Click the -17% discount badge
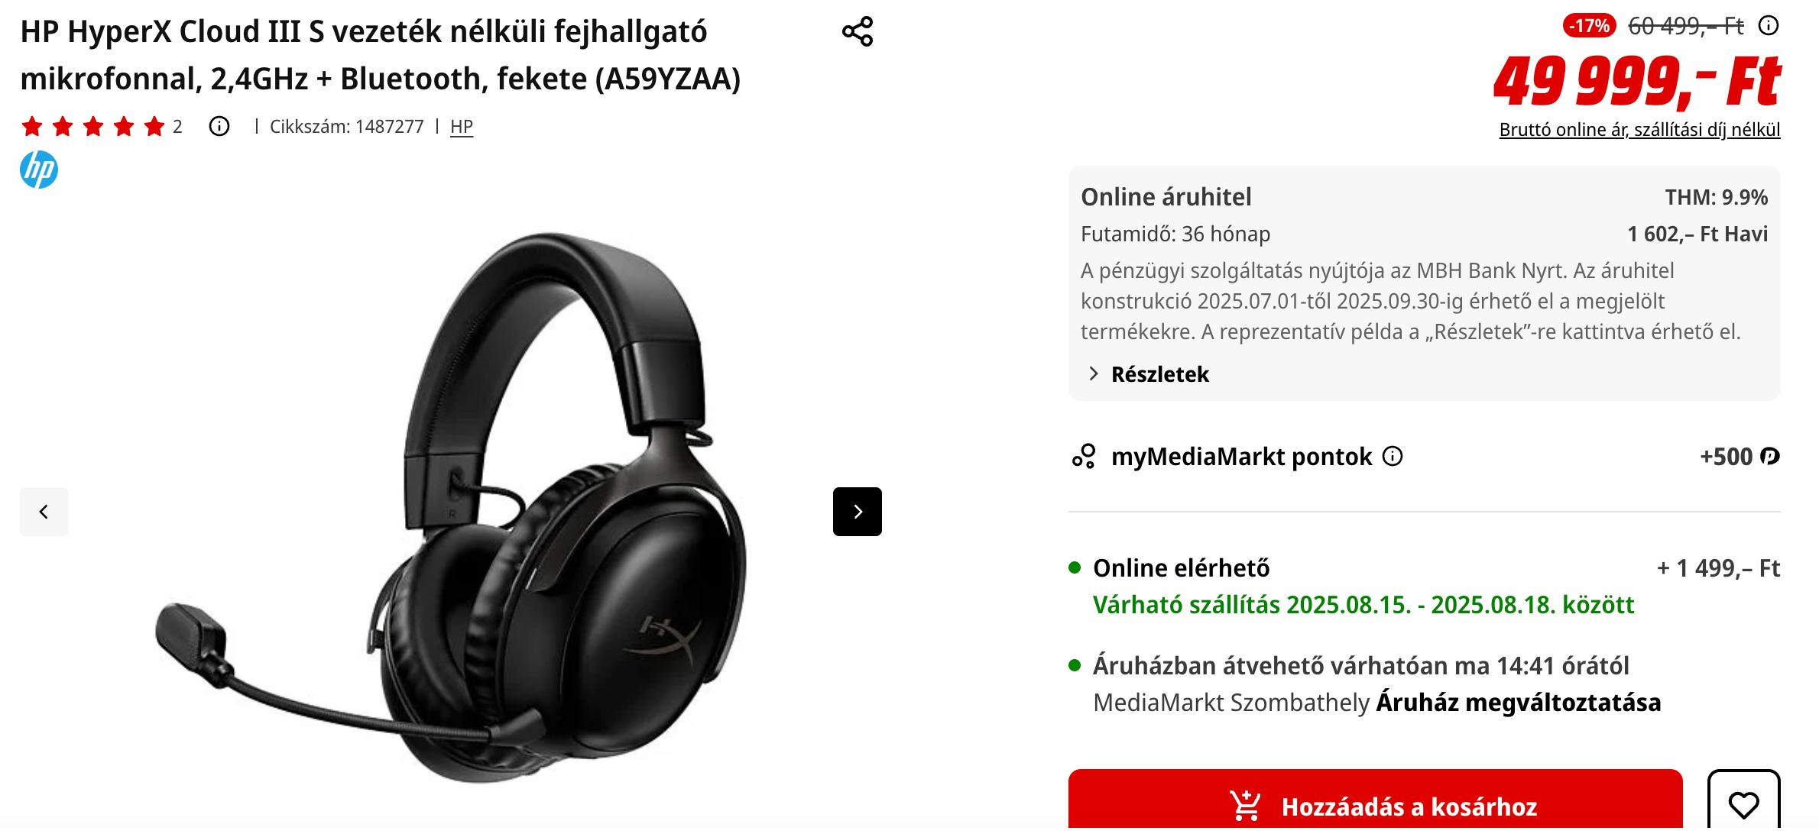The height and width of the screenshot is (834, 1819). pos(1589,26)
